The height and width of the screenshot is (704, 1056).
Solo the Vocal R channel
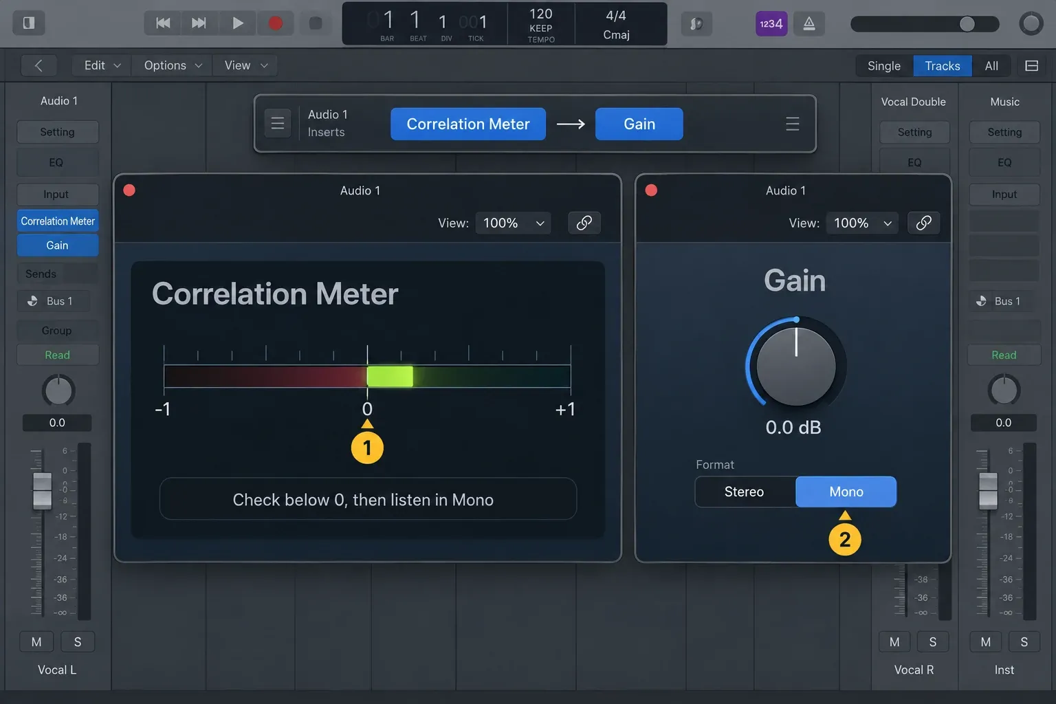pyautogui.click(x=933, y=641)
